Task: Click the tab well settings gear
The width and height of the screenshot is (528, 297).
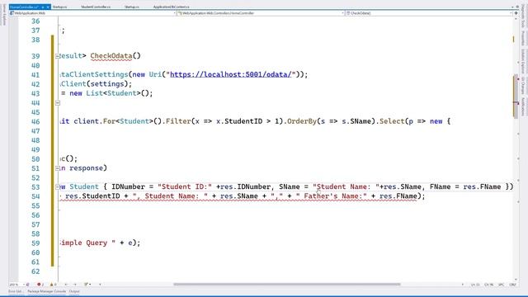Action: (x=517, y=7)
